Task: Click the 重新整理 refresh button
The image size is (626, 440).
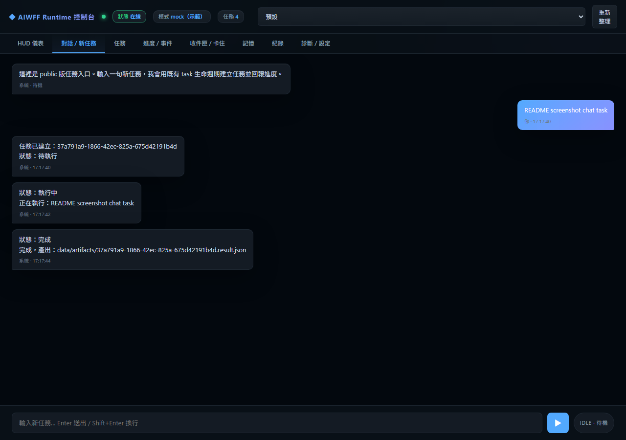Action: coord(604,17)
